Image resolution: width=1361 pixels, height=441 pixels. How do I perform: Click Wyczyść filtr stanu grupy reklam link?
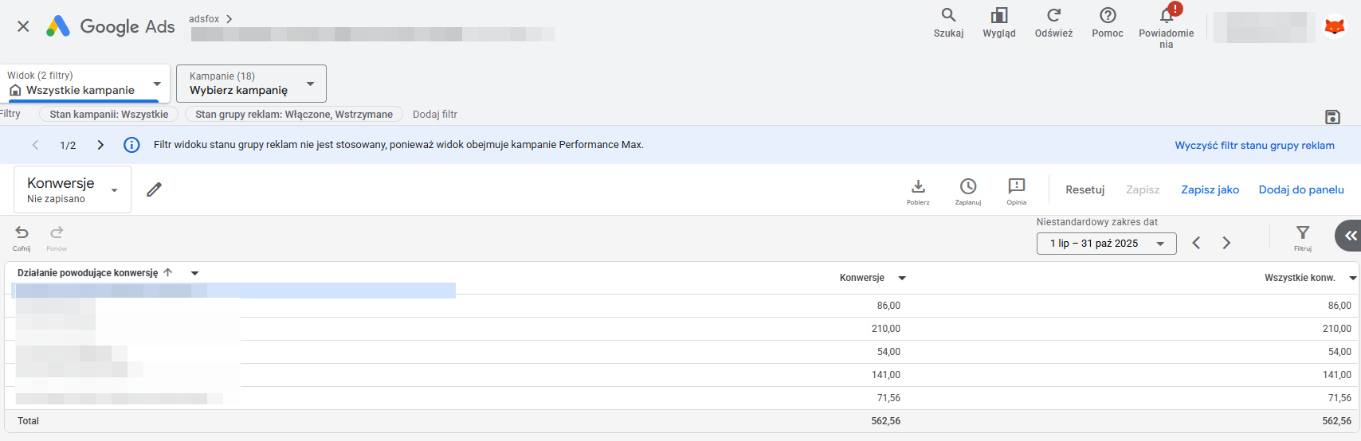pyautogui.click(x=1254, y=145)
